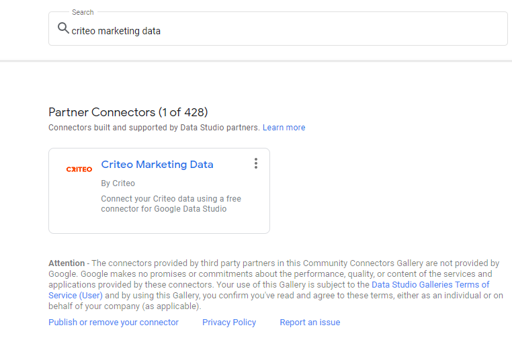Follow the Learn more link
The width and height of the screenshot is (512, 340).
(x=284, y=128)
